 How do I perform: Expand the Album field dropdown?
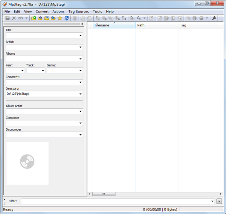pos(81,59)
